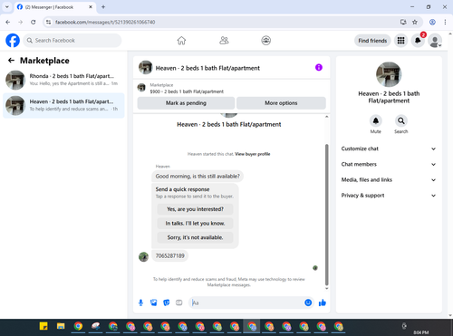Click the taskbar clock showing 8:04 PM

(421, 332)
